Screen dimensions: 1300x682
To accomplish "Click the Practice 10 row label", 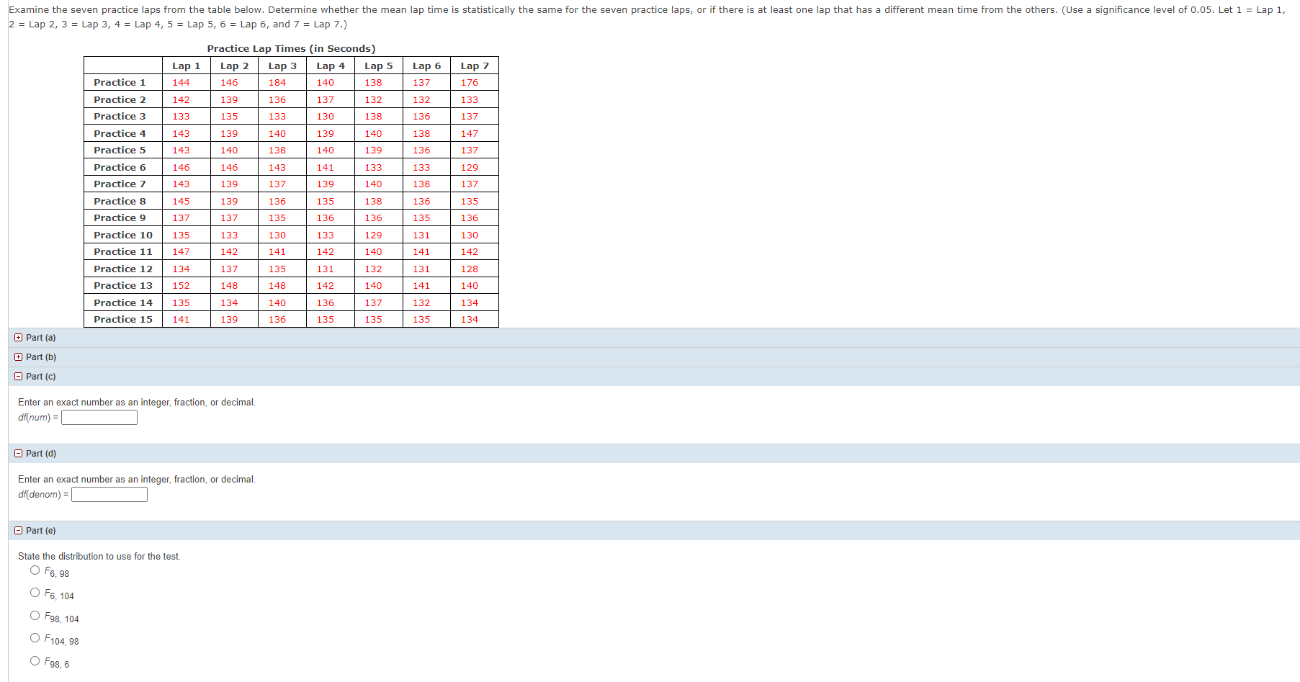I will [123, 235].
